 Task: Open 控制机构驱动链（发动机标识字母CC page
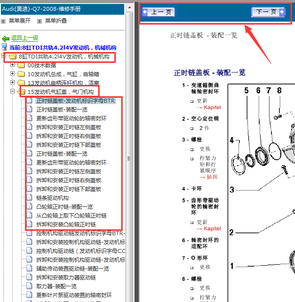click(x=80, y=251)
